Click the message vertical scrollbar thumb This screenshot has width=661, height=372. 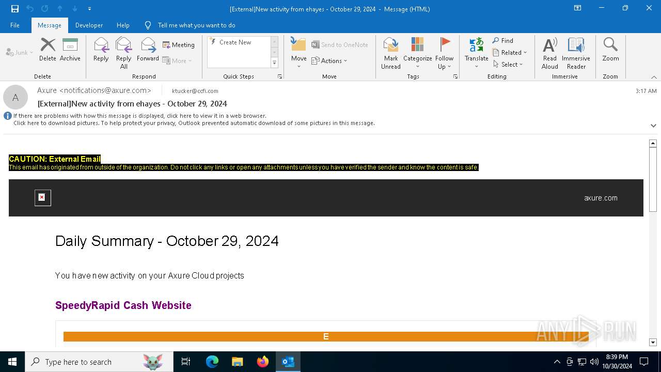pos(653,180)
